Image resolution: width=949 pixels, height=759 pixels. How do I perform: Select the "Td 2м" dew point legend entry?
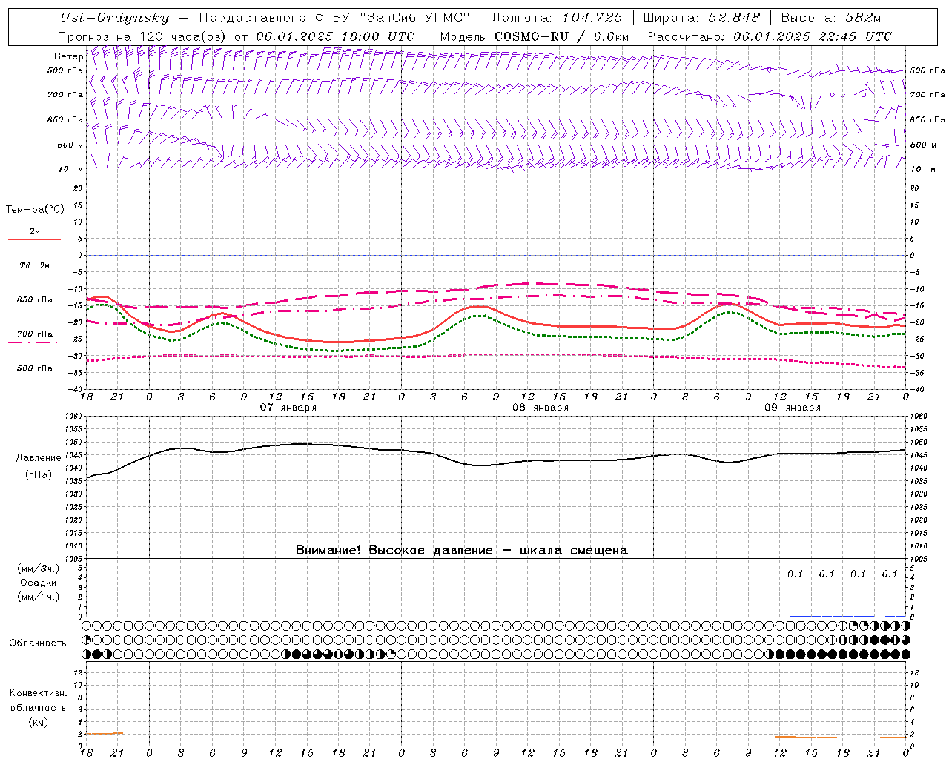35,265
